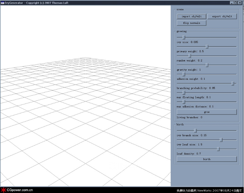Click the import obj+mlt button
The width and height of the screenshot is (244, 193).
pyautogui.click(x=191, y=16)
